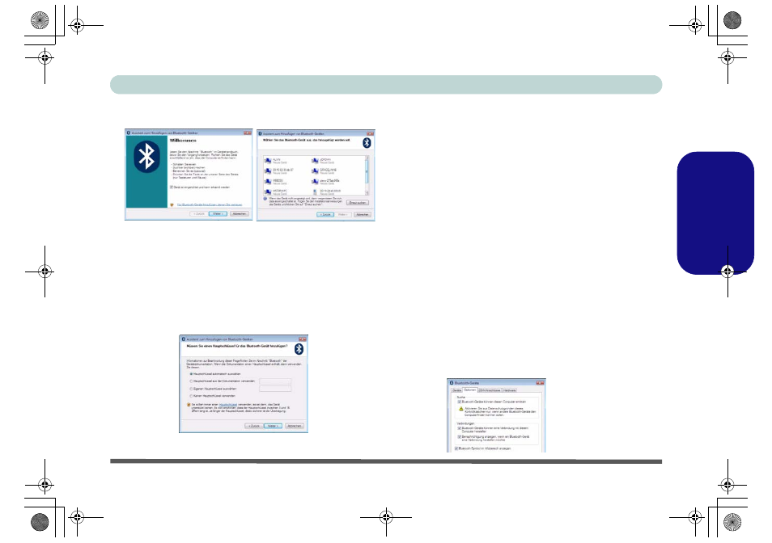Click the scroll-down arrow of the device list
The height and width of the screenshot is (543, 772).
[x=367, y=193]
